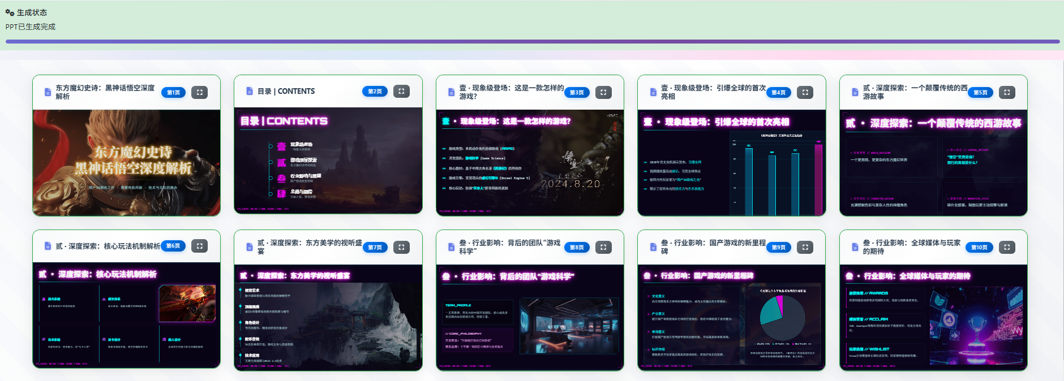Select the 第1页 page badge
The height and width of the screenshot is (381, 1064).
tap(173, 92)
